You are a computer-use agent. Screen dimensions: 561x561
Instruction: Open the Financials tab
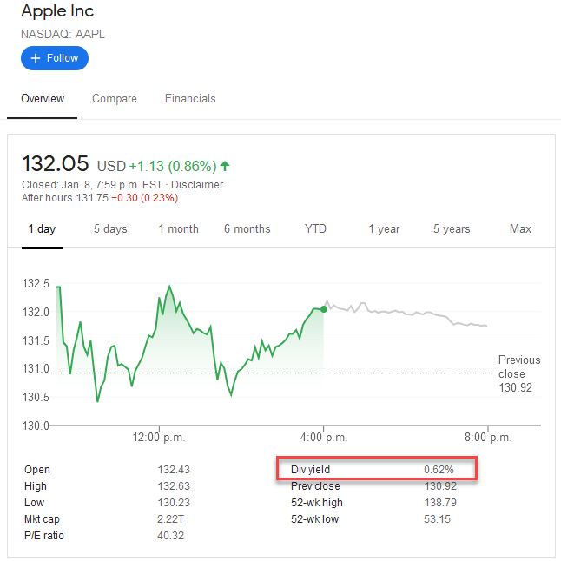coord(190,99)
